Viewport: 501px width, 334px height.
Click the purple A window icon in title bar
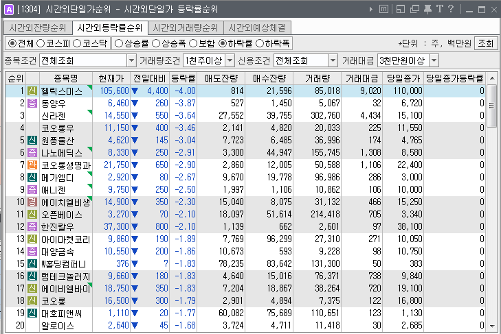coord(9,9)
